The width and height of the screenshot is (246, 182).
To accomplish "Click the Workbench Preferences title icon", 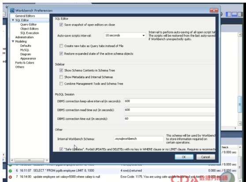I will 12,11.
